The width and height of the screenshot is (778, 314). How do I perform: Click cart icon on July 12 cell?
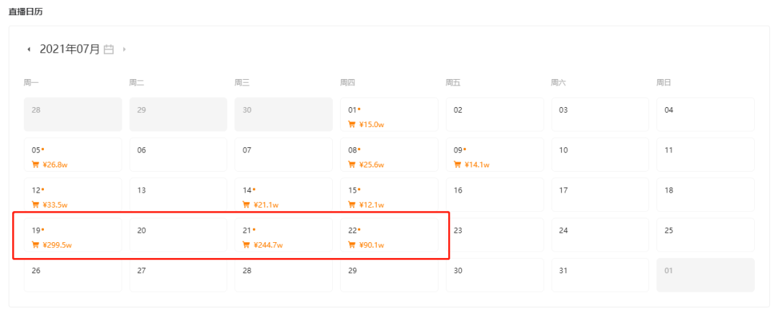35,205
